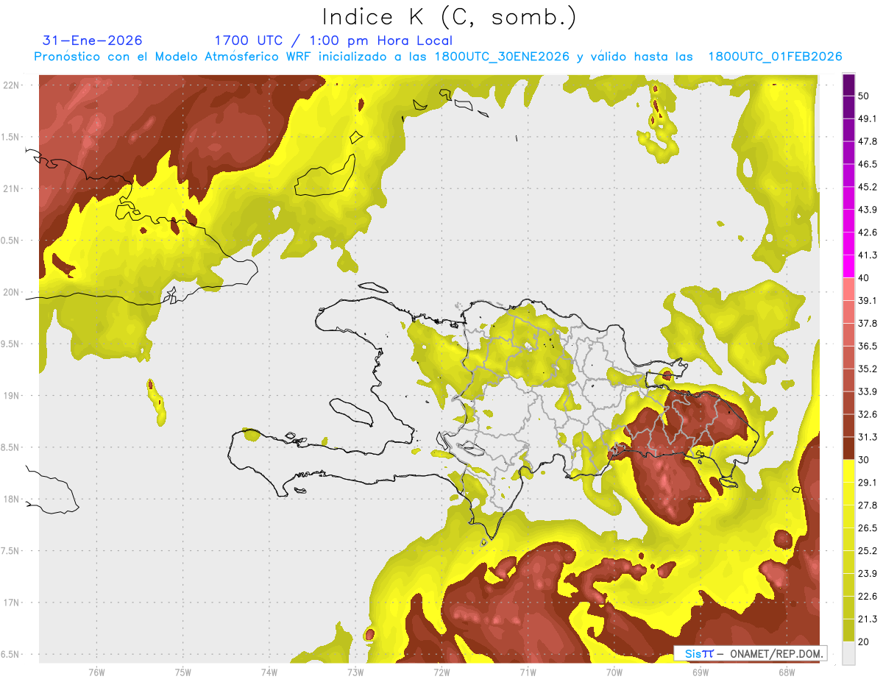This screenshot has height=682, width=883.
Task: Click the colorbar value 29.1
Action: point(867,483)
